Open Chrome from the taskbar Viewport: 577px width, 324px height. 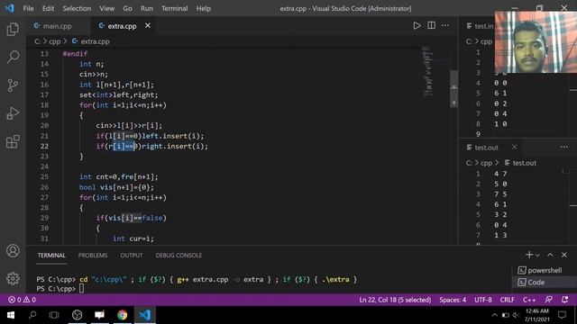[x=123, y=315]
